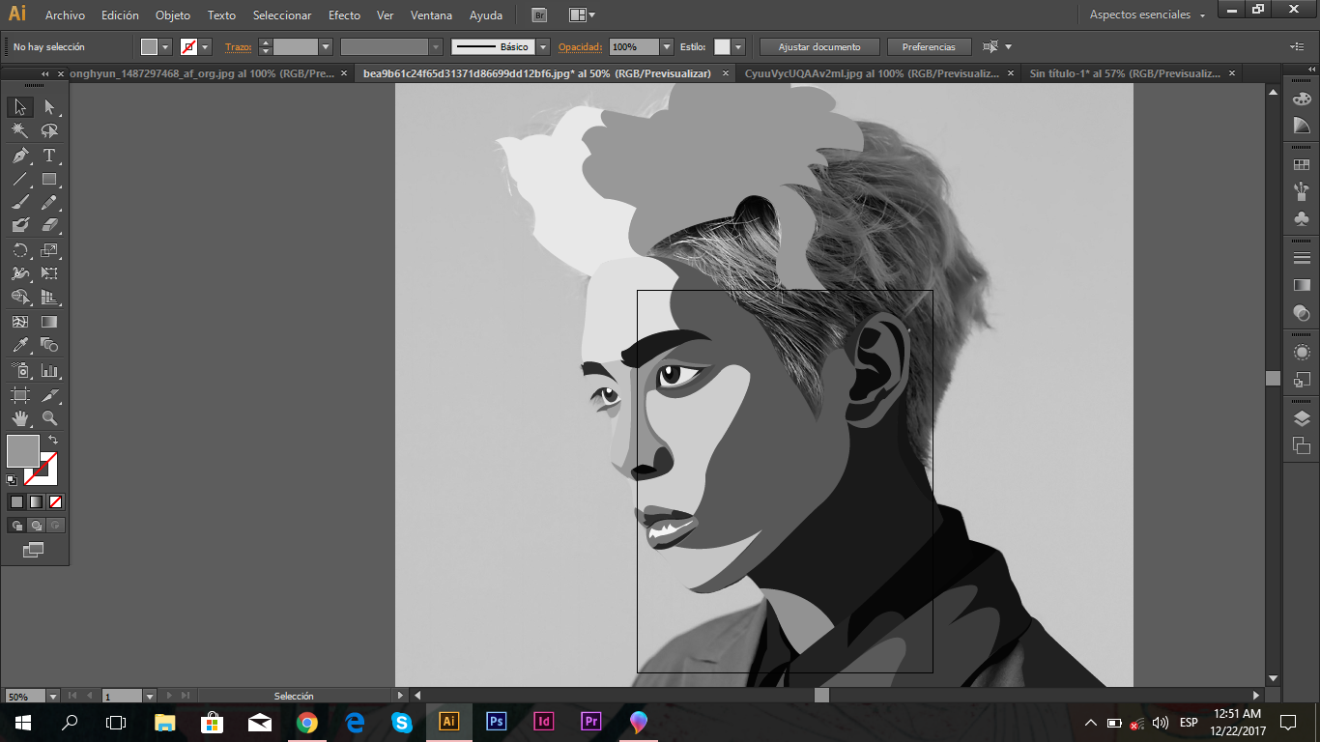Open the Objeto menu

[173, 15]
